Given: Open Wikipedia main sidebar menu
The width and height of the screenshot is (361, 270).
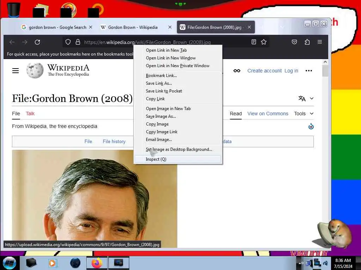Looking at the screenshot, I should pos(16,70).
